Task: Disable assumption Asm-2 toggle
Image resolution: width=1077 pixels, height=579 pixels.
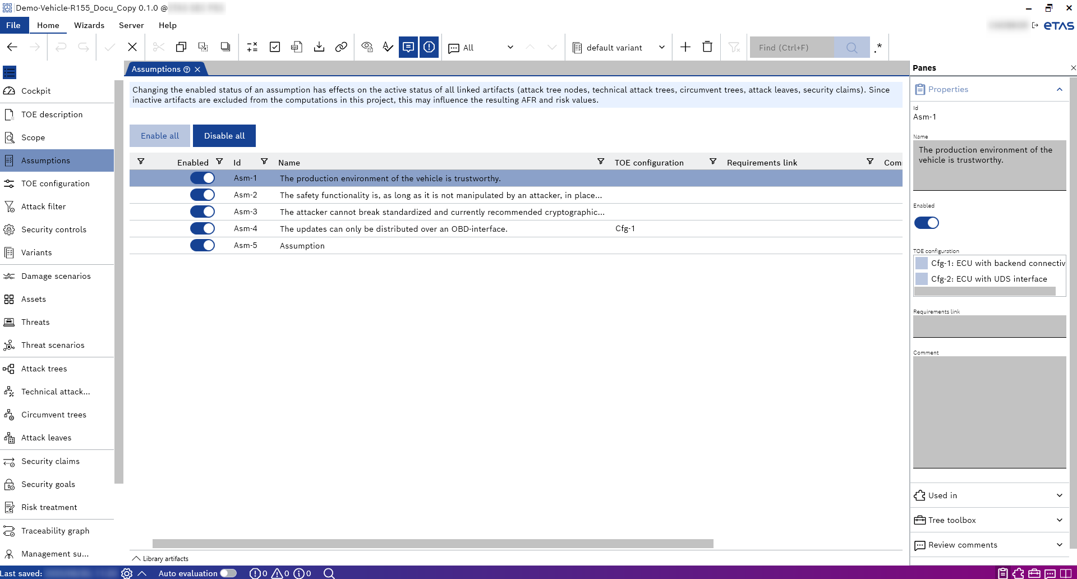Action: pyautogui.click(x=202, y=195)
